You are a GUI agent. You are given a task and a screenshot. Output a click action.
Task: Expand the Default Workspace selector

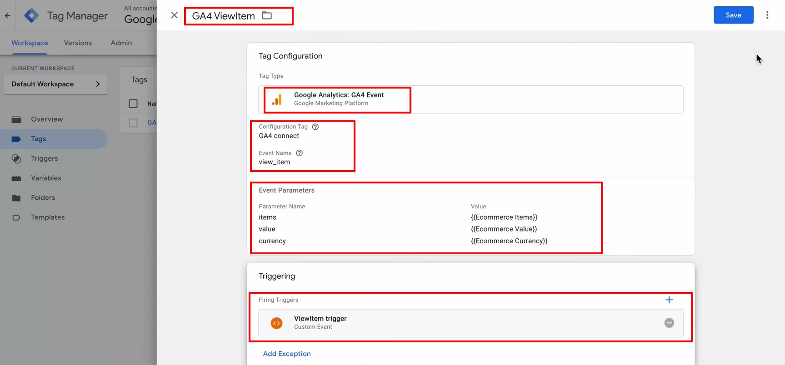click(55, 84)
